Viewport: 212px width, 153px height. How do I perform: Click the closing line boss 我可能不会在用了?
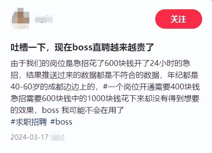tap(83, 110)
